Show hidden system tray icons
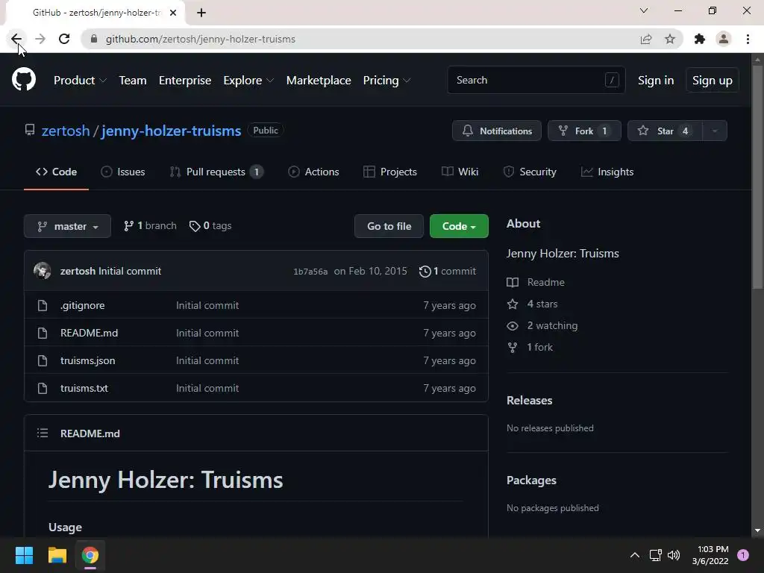The height and width of the screenshot is (573, 764). point(635,555)
